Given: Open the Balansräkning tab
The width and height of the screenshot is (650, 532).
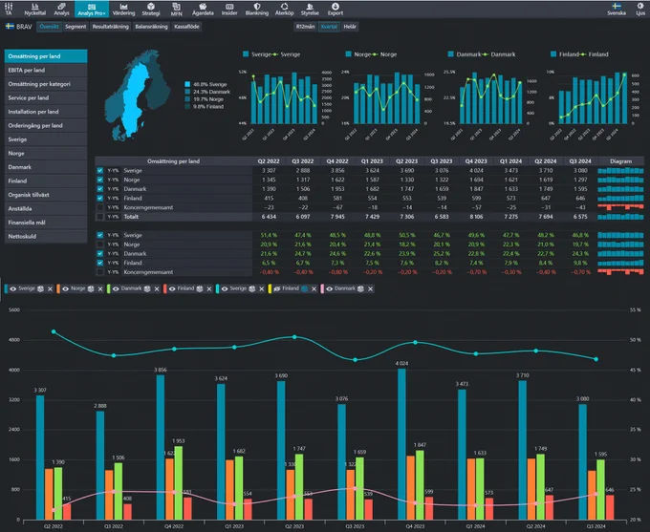Looking at the screenshot, I should coord(151,27).
